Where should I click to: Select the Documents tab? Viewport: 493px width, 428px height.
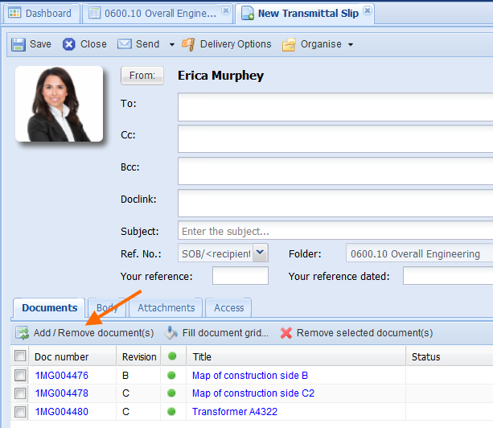click(x=49, y=307)
